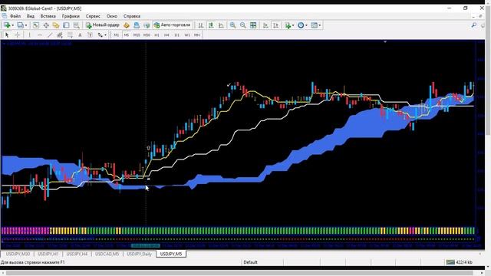Screen dimensions: 491x276
Task: Select the USDJPY,M5 chart tab
Action: pos(171,254)
